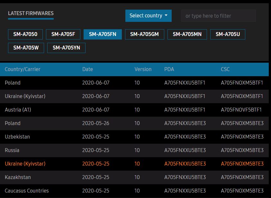The image size is (271, 198).
Task: Select the SM-A705U model button
Action: pos(228,34)
